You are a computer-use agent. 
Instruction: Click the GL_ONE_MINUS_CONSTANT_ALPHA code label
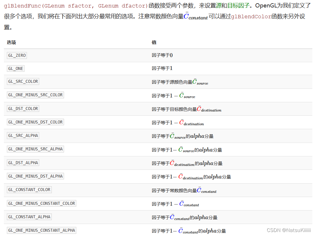point(41,230)
